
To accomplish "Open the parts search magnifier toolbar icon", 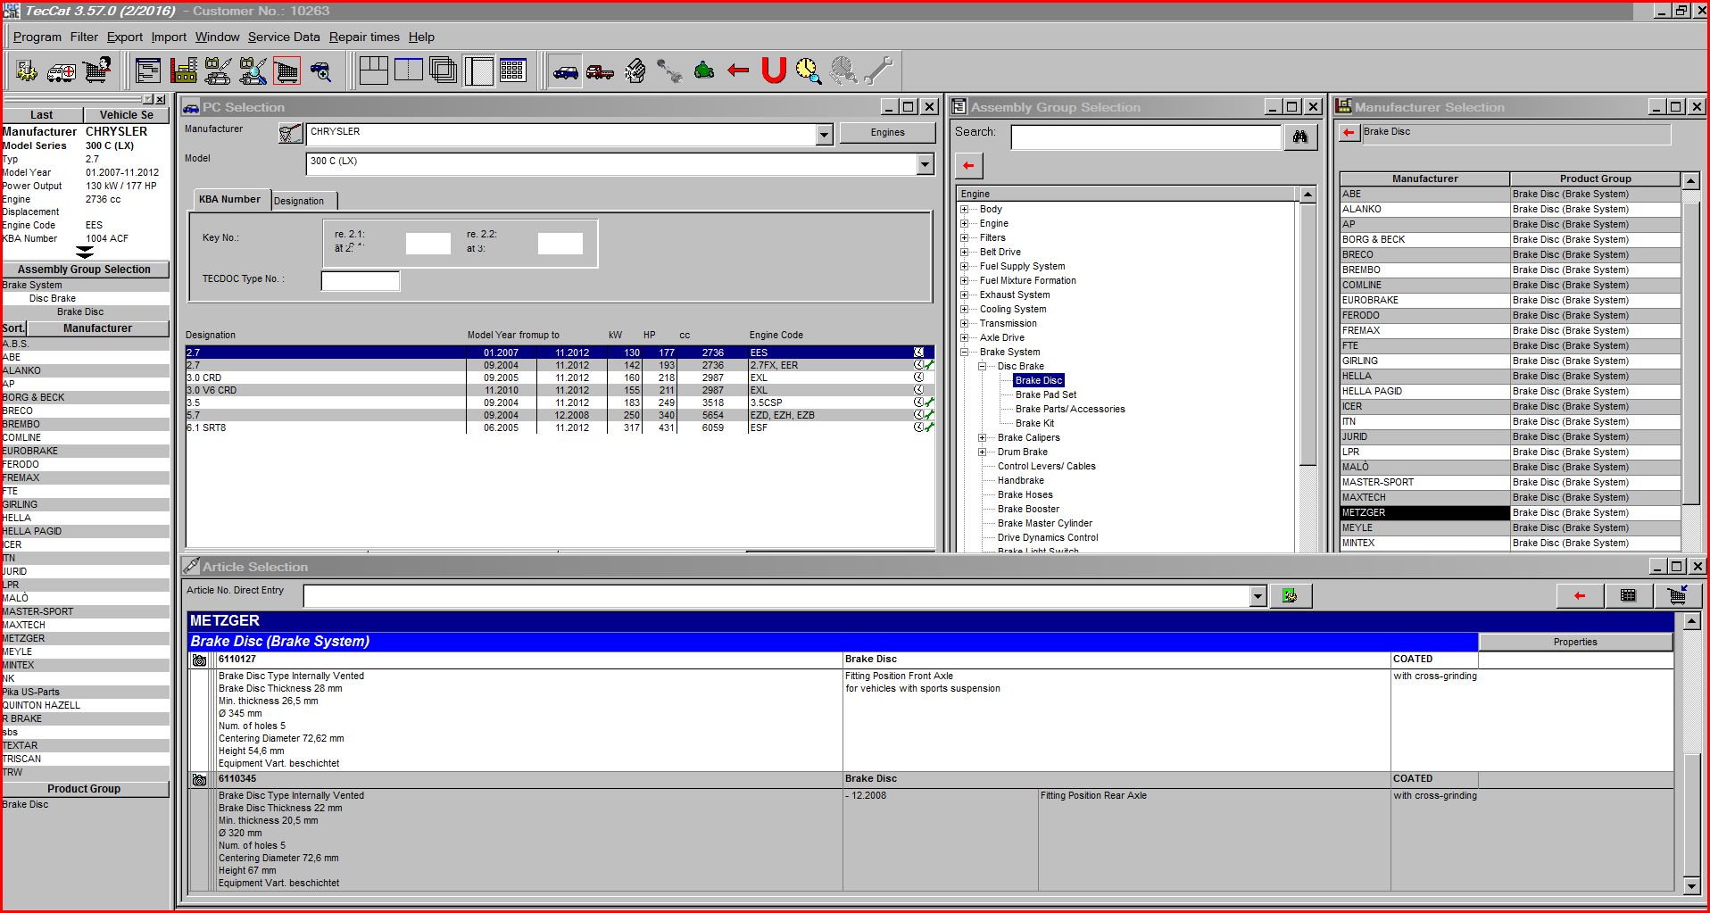I will point(253,71).
